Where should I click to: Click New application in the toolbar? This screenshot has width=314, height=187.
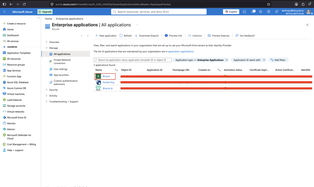(106, 36)
